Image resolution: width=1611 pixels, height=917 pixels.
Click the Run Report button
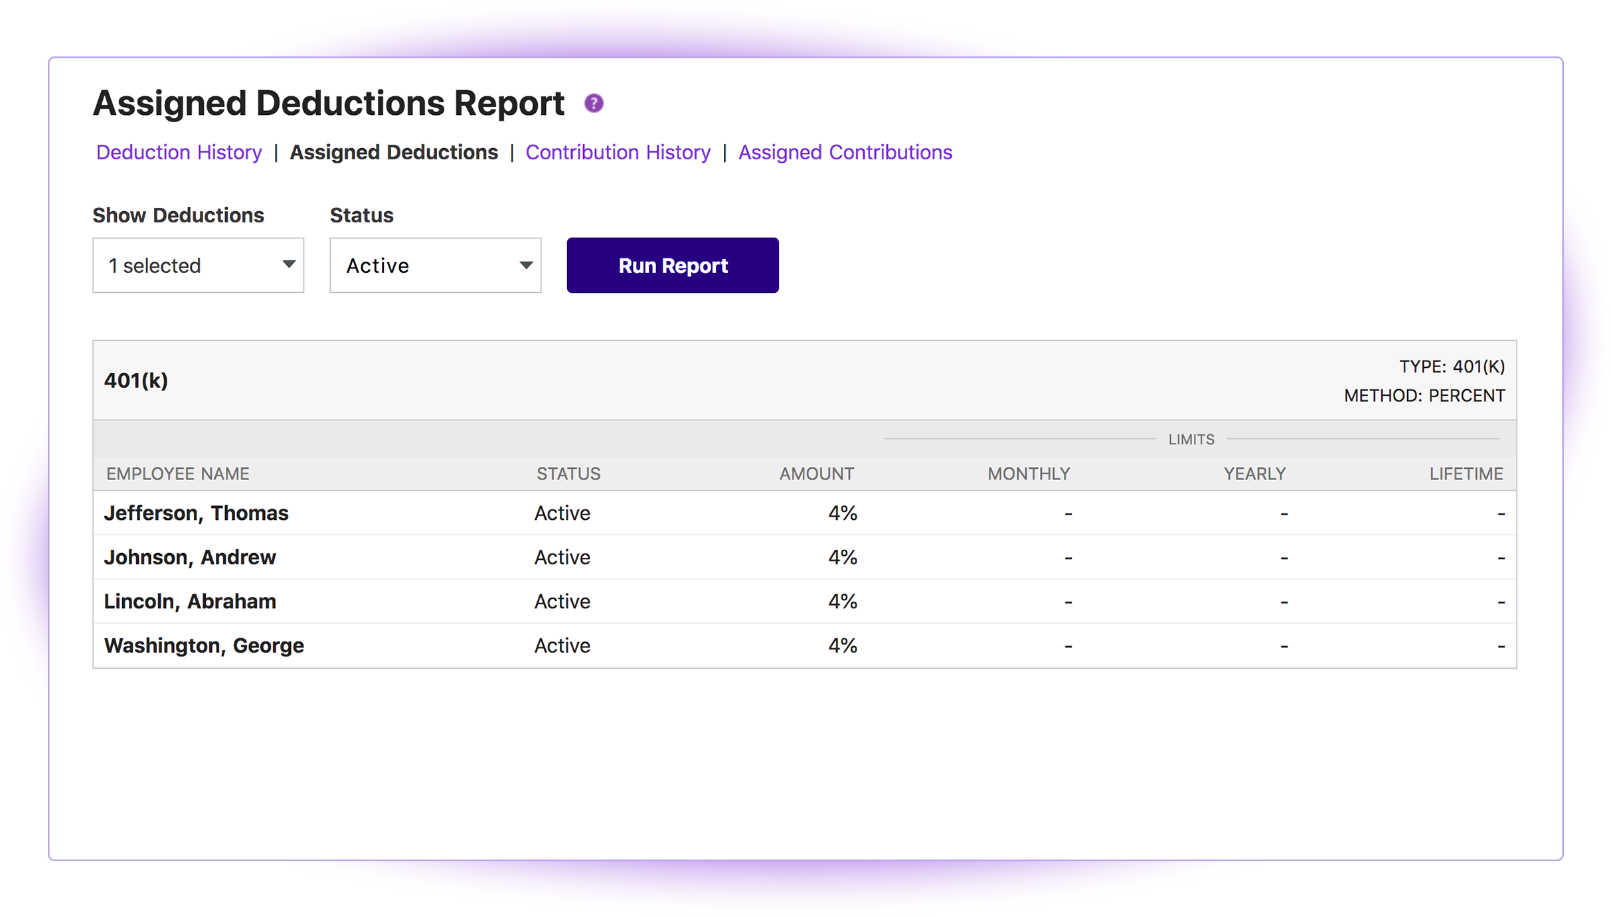coord(673,266)
